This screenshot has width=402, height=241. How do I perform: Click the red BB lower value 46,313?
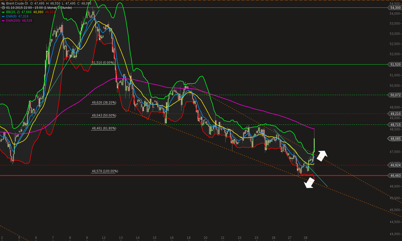50,12
